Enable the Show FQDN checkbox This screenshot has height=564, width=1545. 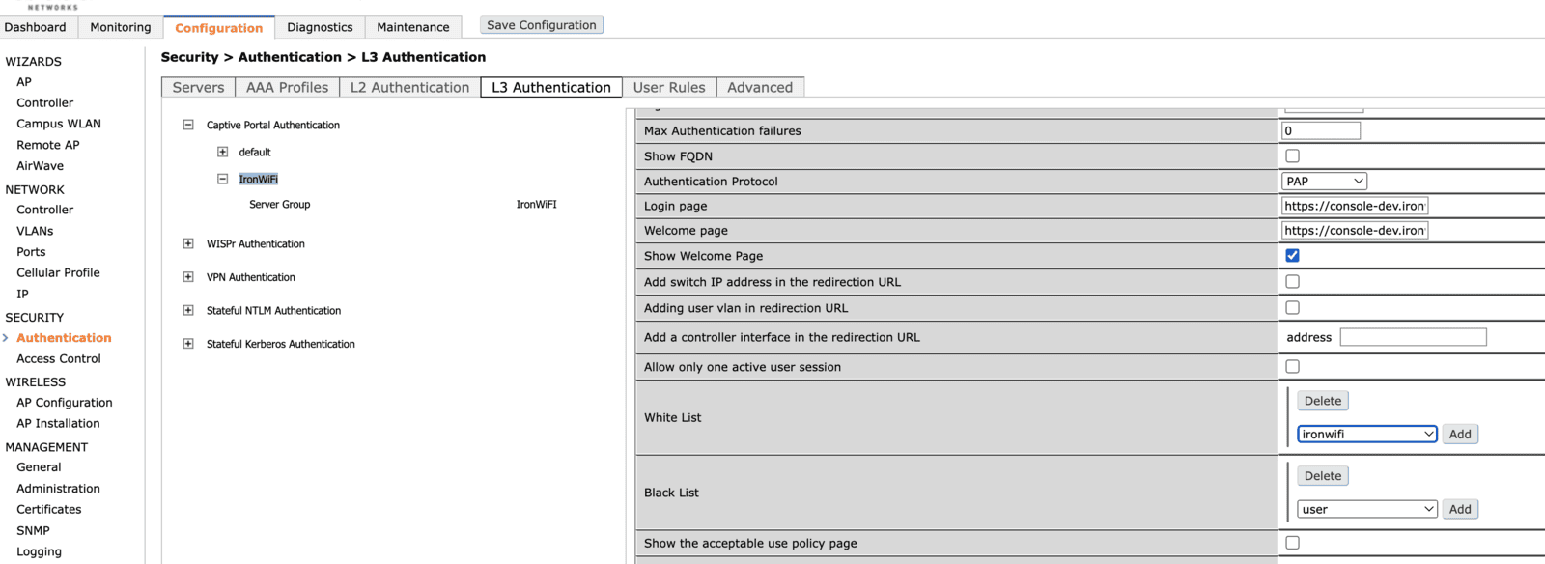pos(1292,155)
